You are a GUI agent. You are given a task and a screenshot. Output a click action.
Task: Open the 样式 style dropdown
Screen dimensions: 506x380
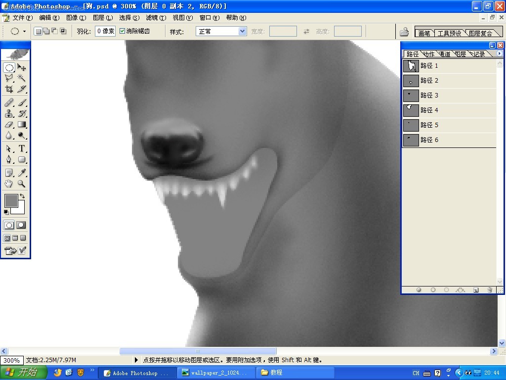pos(221,31)
